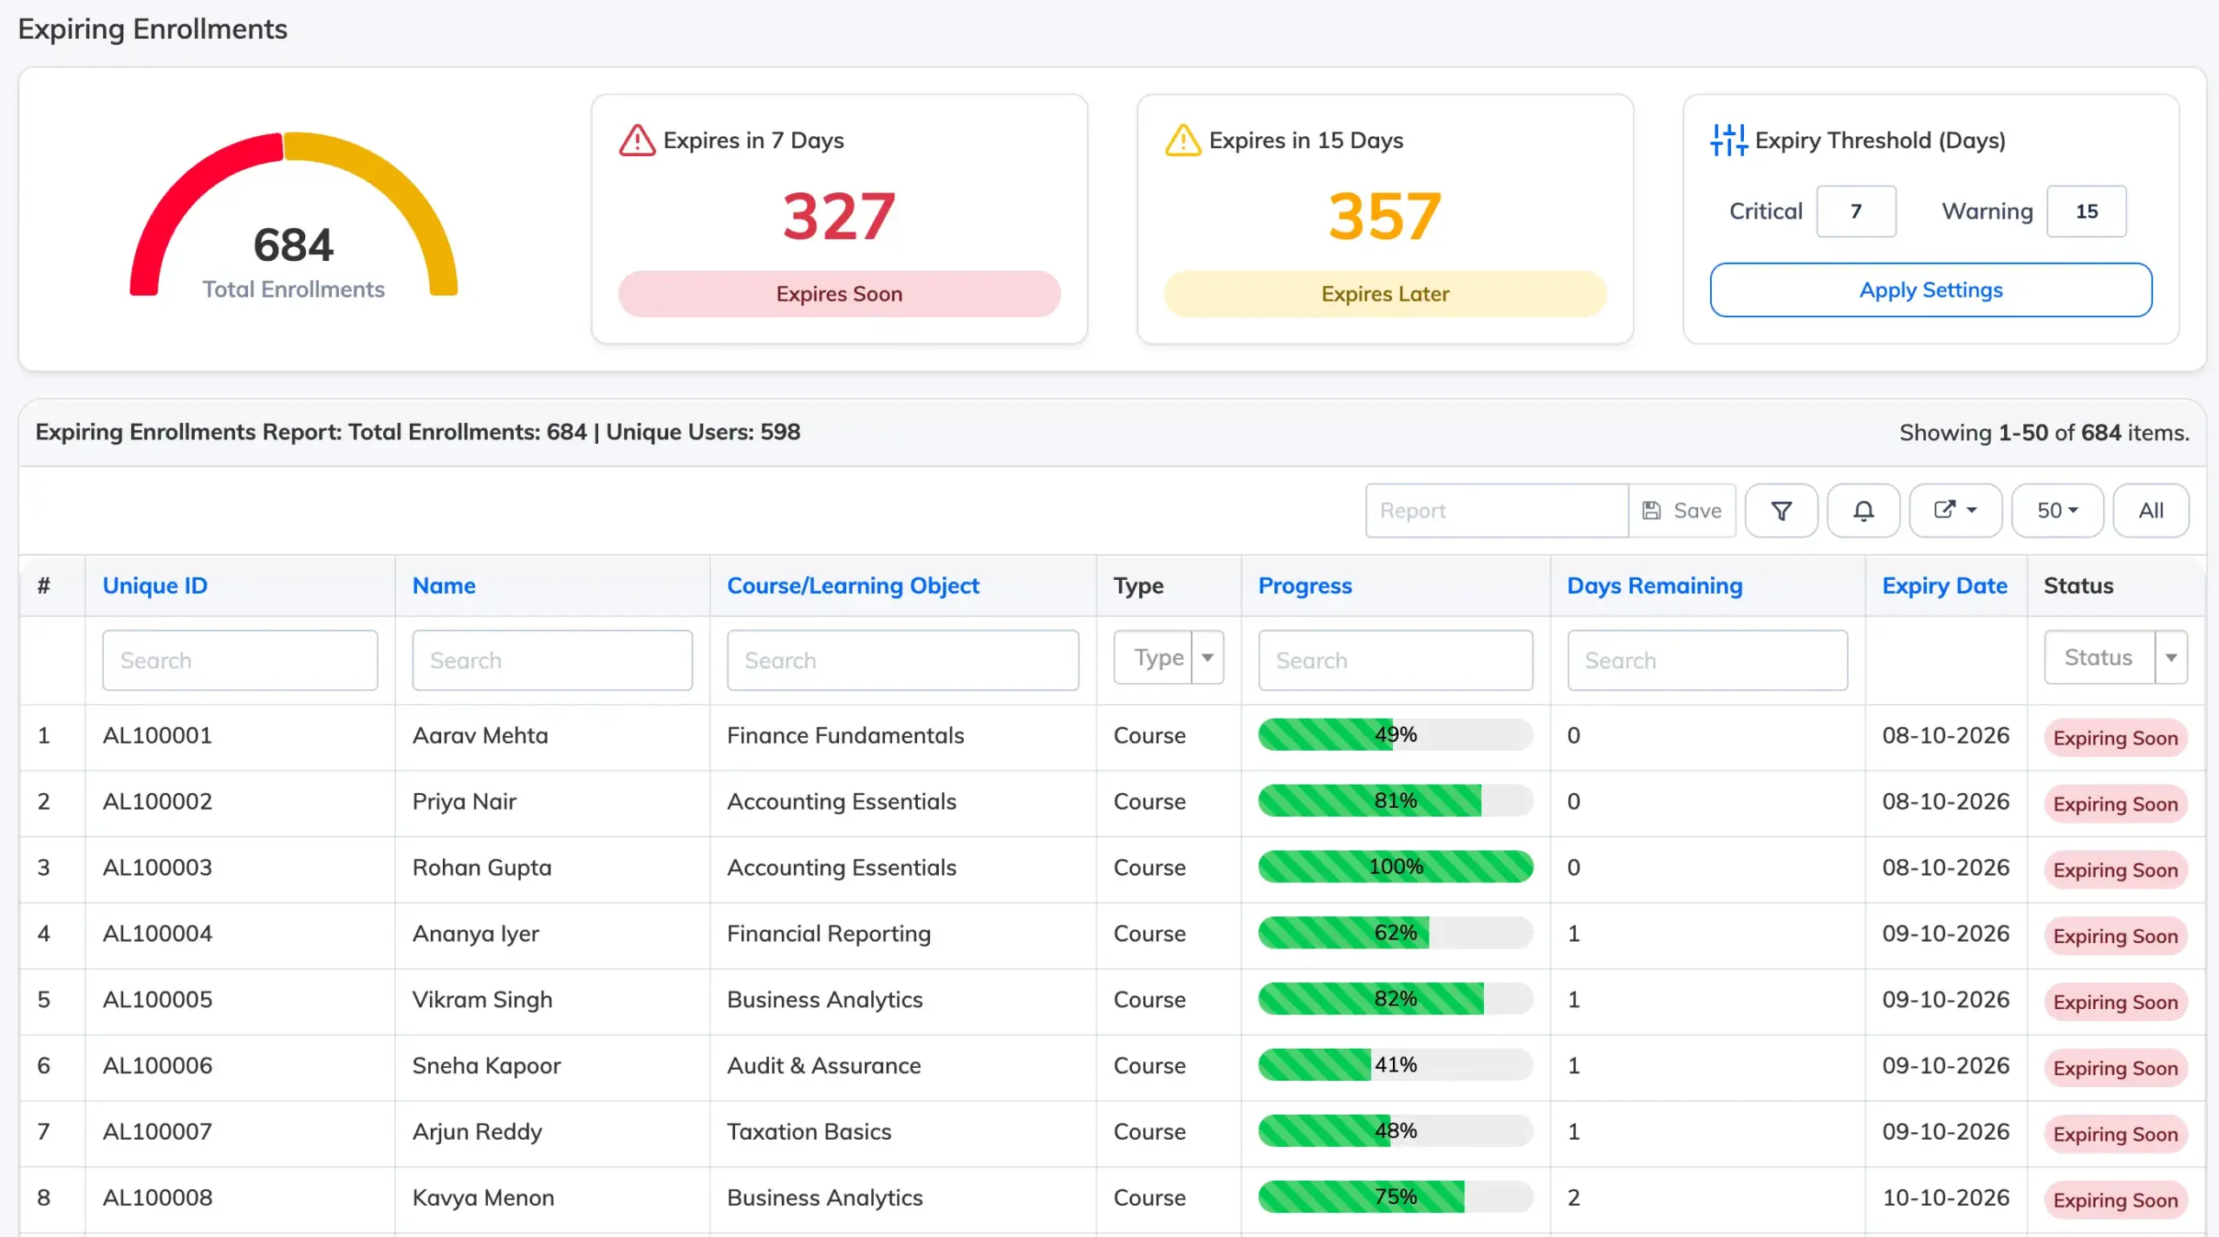This screenshot has width=2219, height=1237.
Task: Click the Days Remaining search box
Action: point(1708,661)
